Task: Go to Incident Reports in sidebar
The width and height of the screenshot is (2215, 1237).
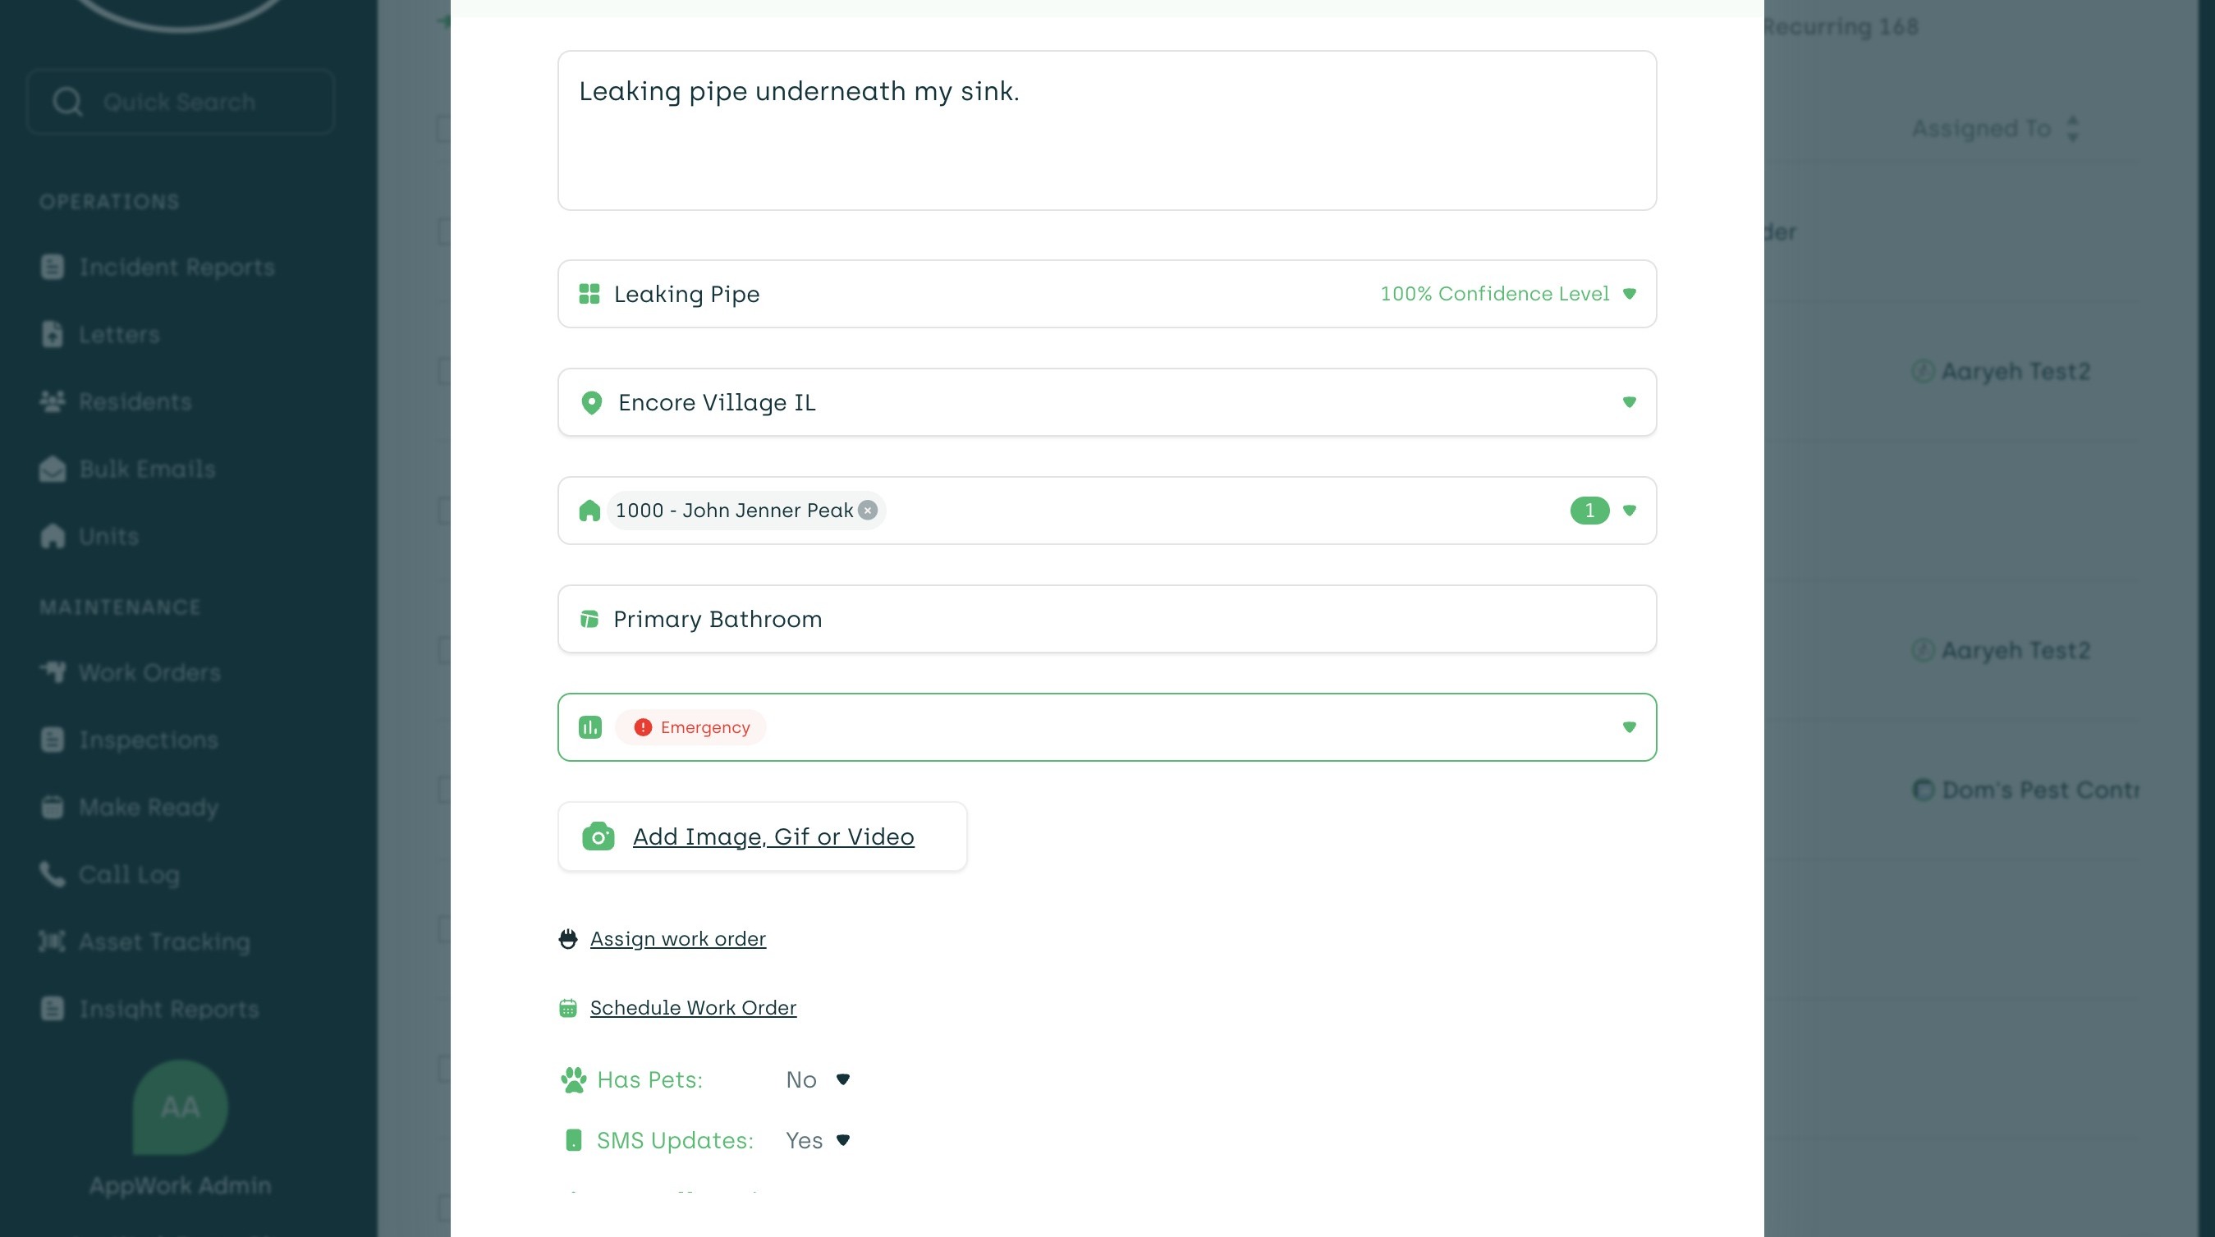Action: coord(177,268)
